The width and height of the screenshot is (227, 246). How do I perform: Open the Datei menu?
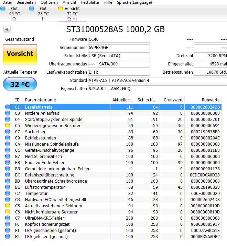pos(7,2)
